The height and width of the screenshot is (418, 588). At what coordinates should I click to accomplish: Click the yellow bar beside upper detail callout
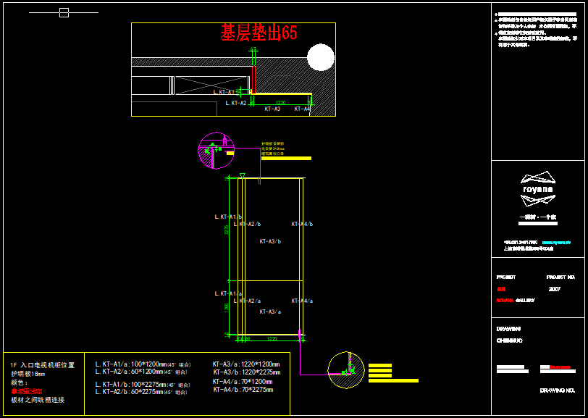(286, 158)
